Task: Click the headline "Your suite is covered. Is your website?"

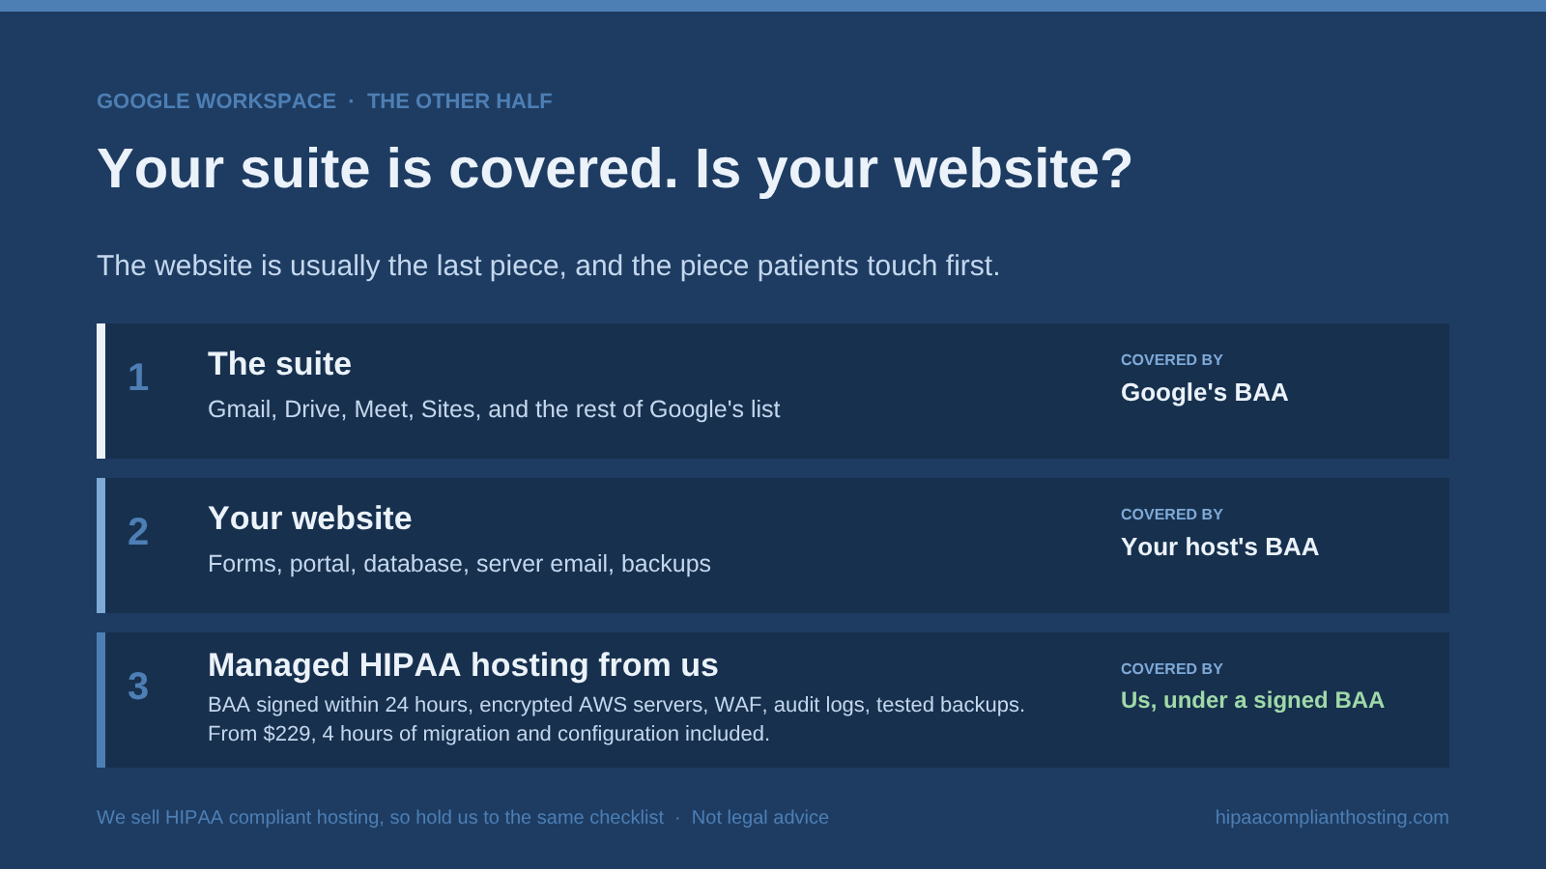Action: 615,168
